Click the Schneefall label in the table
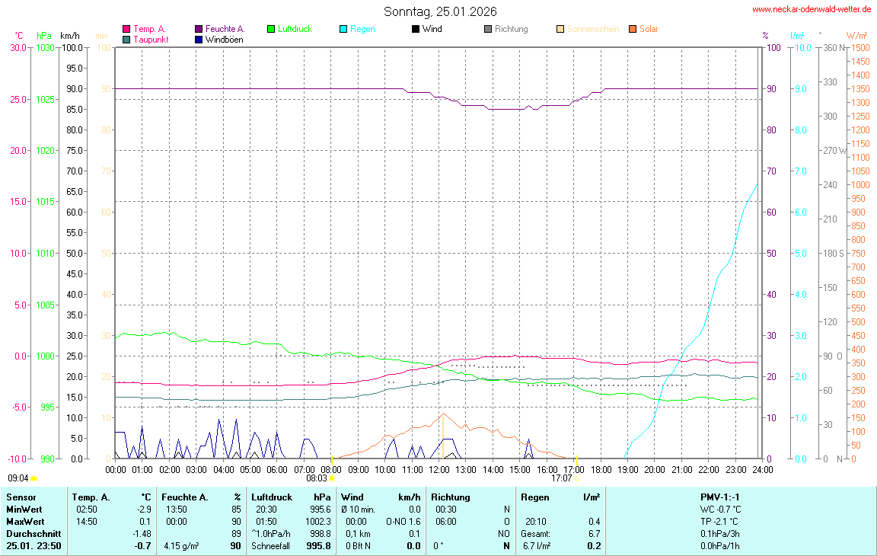Viewport: 877px width, 556px height. click(272, 546)
